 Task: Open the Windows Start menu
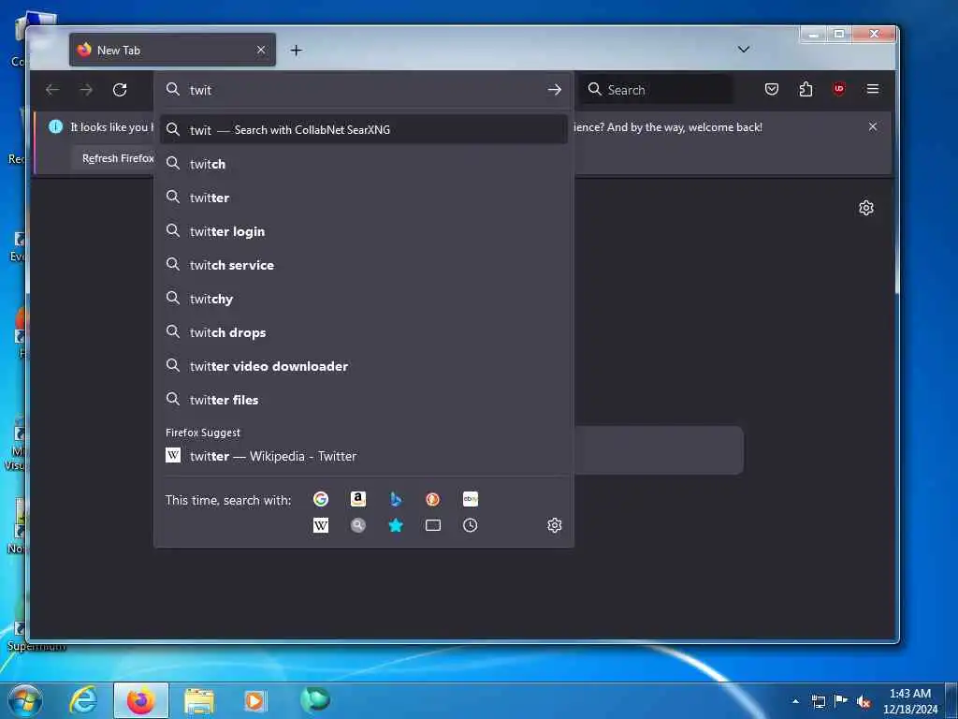click(x=24, y=700)
